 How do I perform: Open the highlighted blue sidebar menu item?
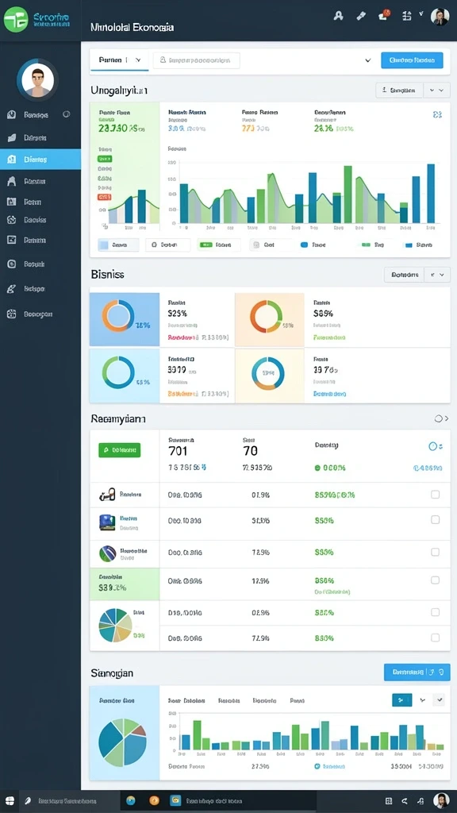[40, 159]
